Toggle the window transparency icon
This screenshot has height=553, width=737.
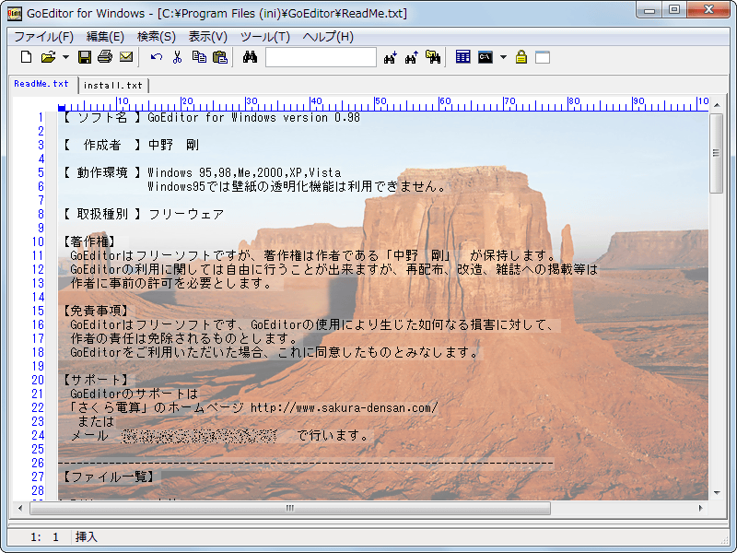click(x=543, y=57)
